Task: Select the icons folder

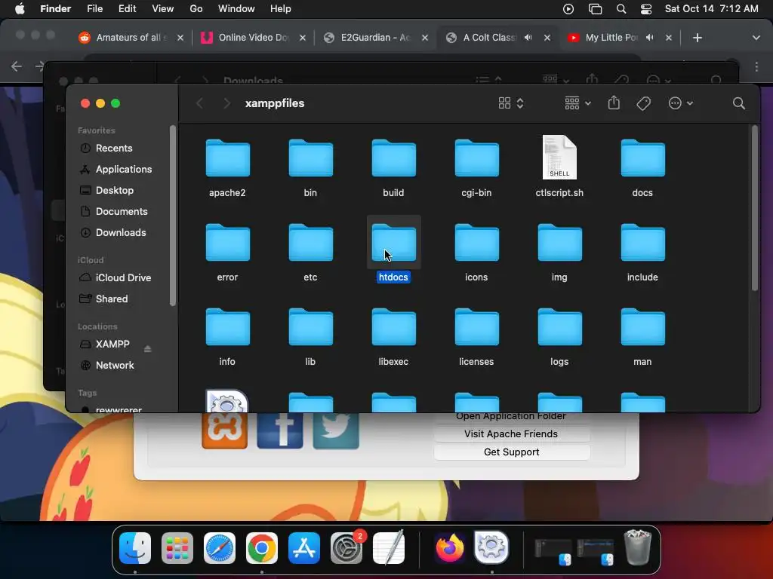Action: click(x=476, y=242)
